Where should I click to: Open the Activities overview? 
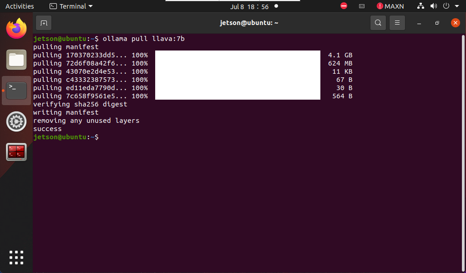tap(20, 6)
